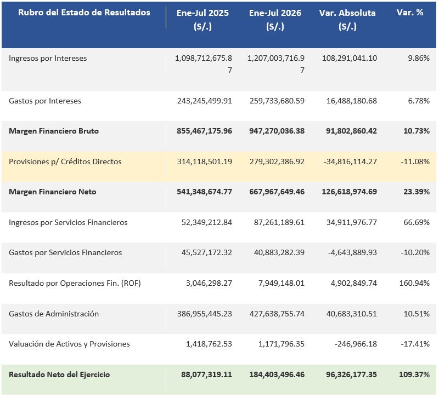Select cell value 40,883,282.39
Viewport: 439px width, 398px height.
pos(279,252)
